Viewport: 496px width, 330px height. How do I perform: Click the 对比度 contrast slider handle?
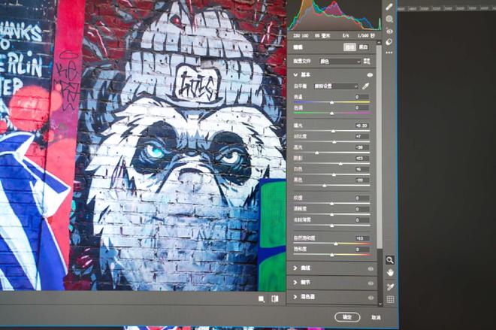click(334, 142)
